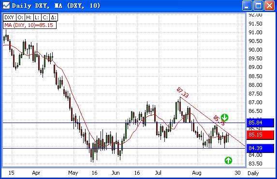Click the H: high value box
The width and height of the screenshot is (277, 179).
pyautogui.click(x=29, y=18)
